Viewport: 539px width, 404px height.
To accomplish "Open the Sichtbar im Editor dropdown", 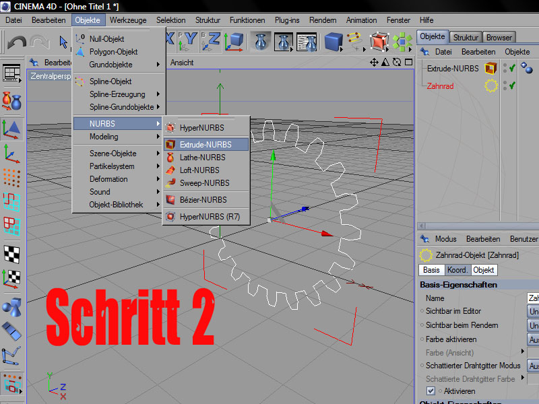I will 533,311.
